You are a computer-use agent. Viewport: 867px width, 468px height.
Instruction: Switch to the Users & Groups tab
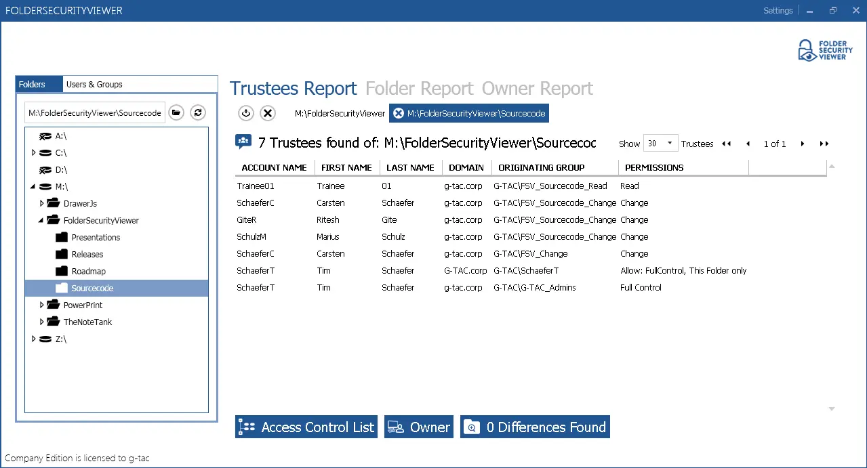coord(94,85)
